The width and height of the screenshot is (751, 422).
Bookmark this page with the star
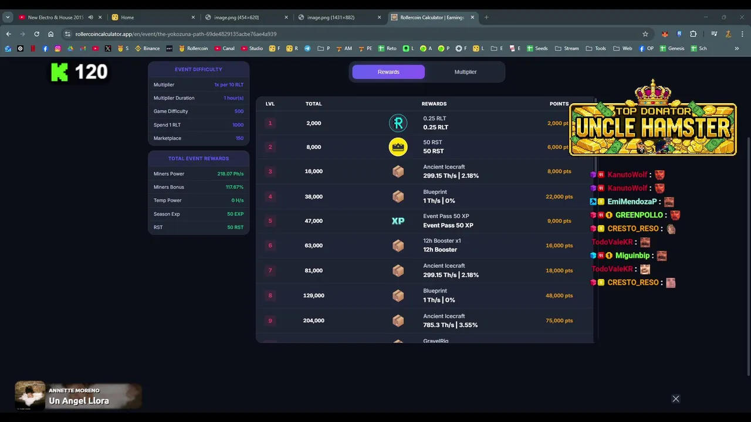(x=645, y=34)
